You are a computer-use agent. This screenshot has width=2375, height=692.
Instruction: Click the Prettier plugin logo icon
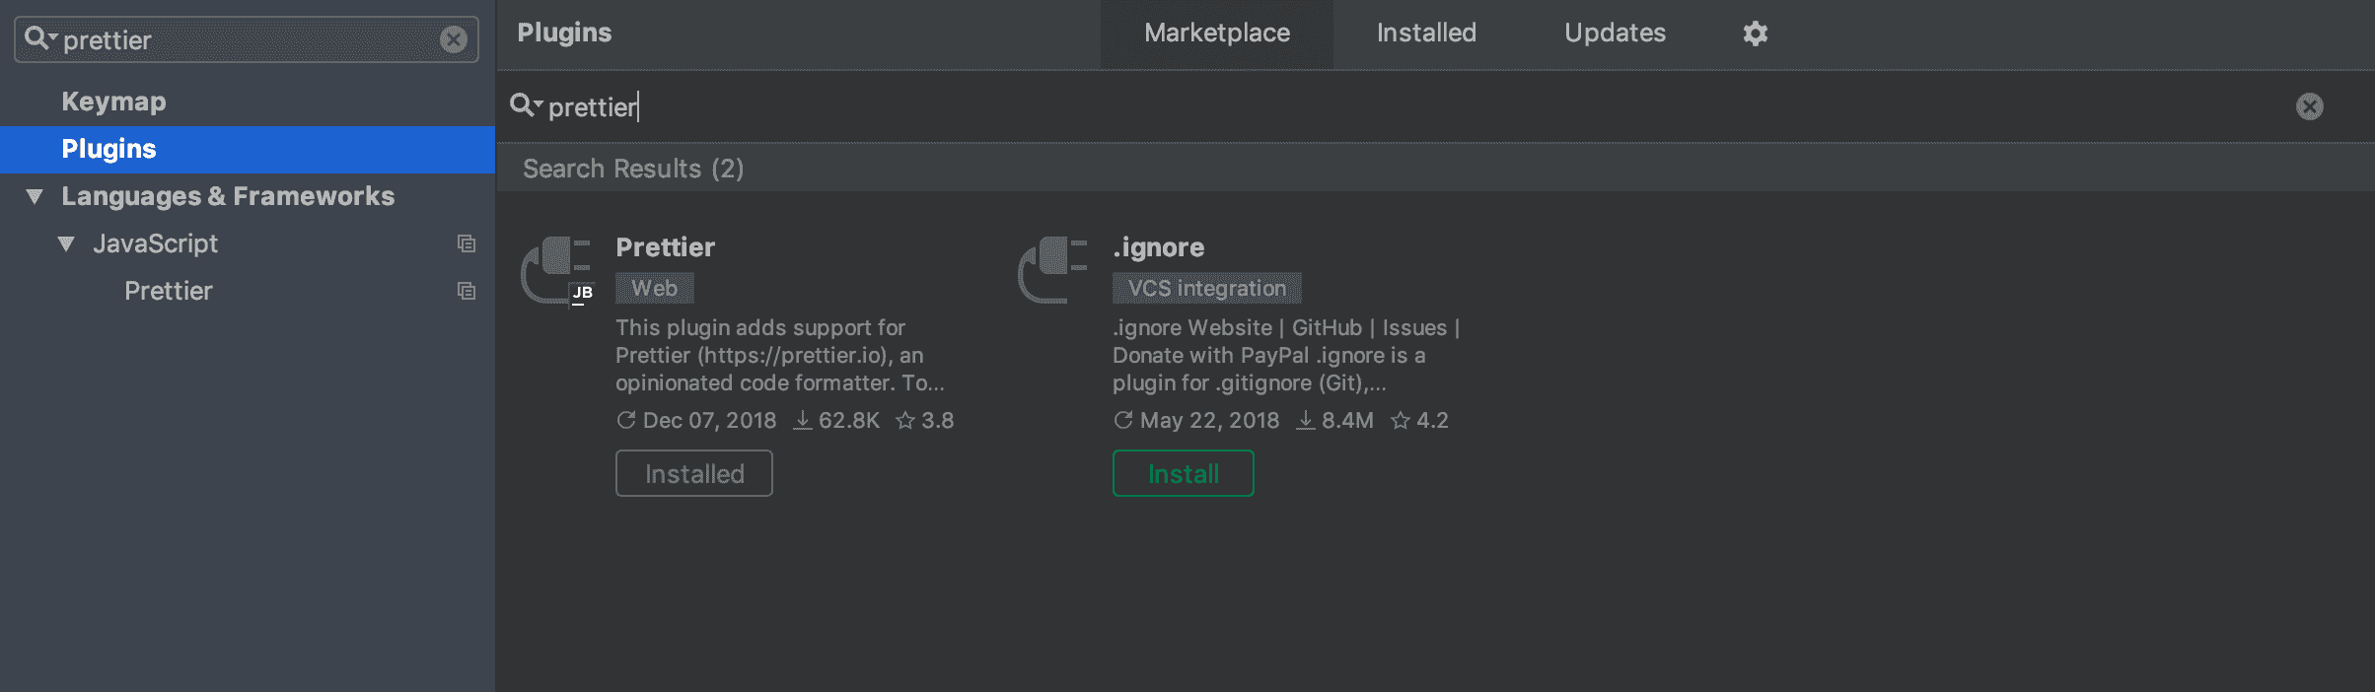click(556, 270)
